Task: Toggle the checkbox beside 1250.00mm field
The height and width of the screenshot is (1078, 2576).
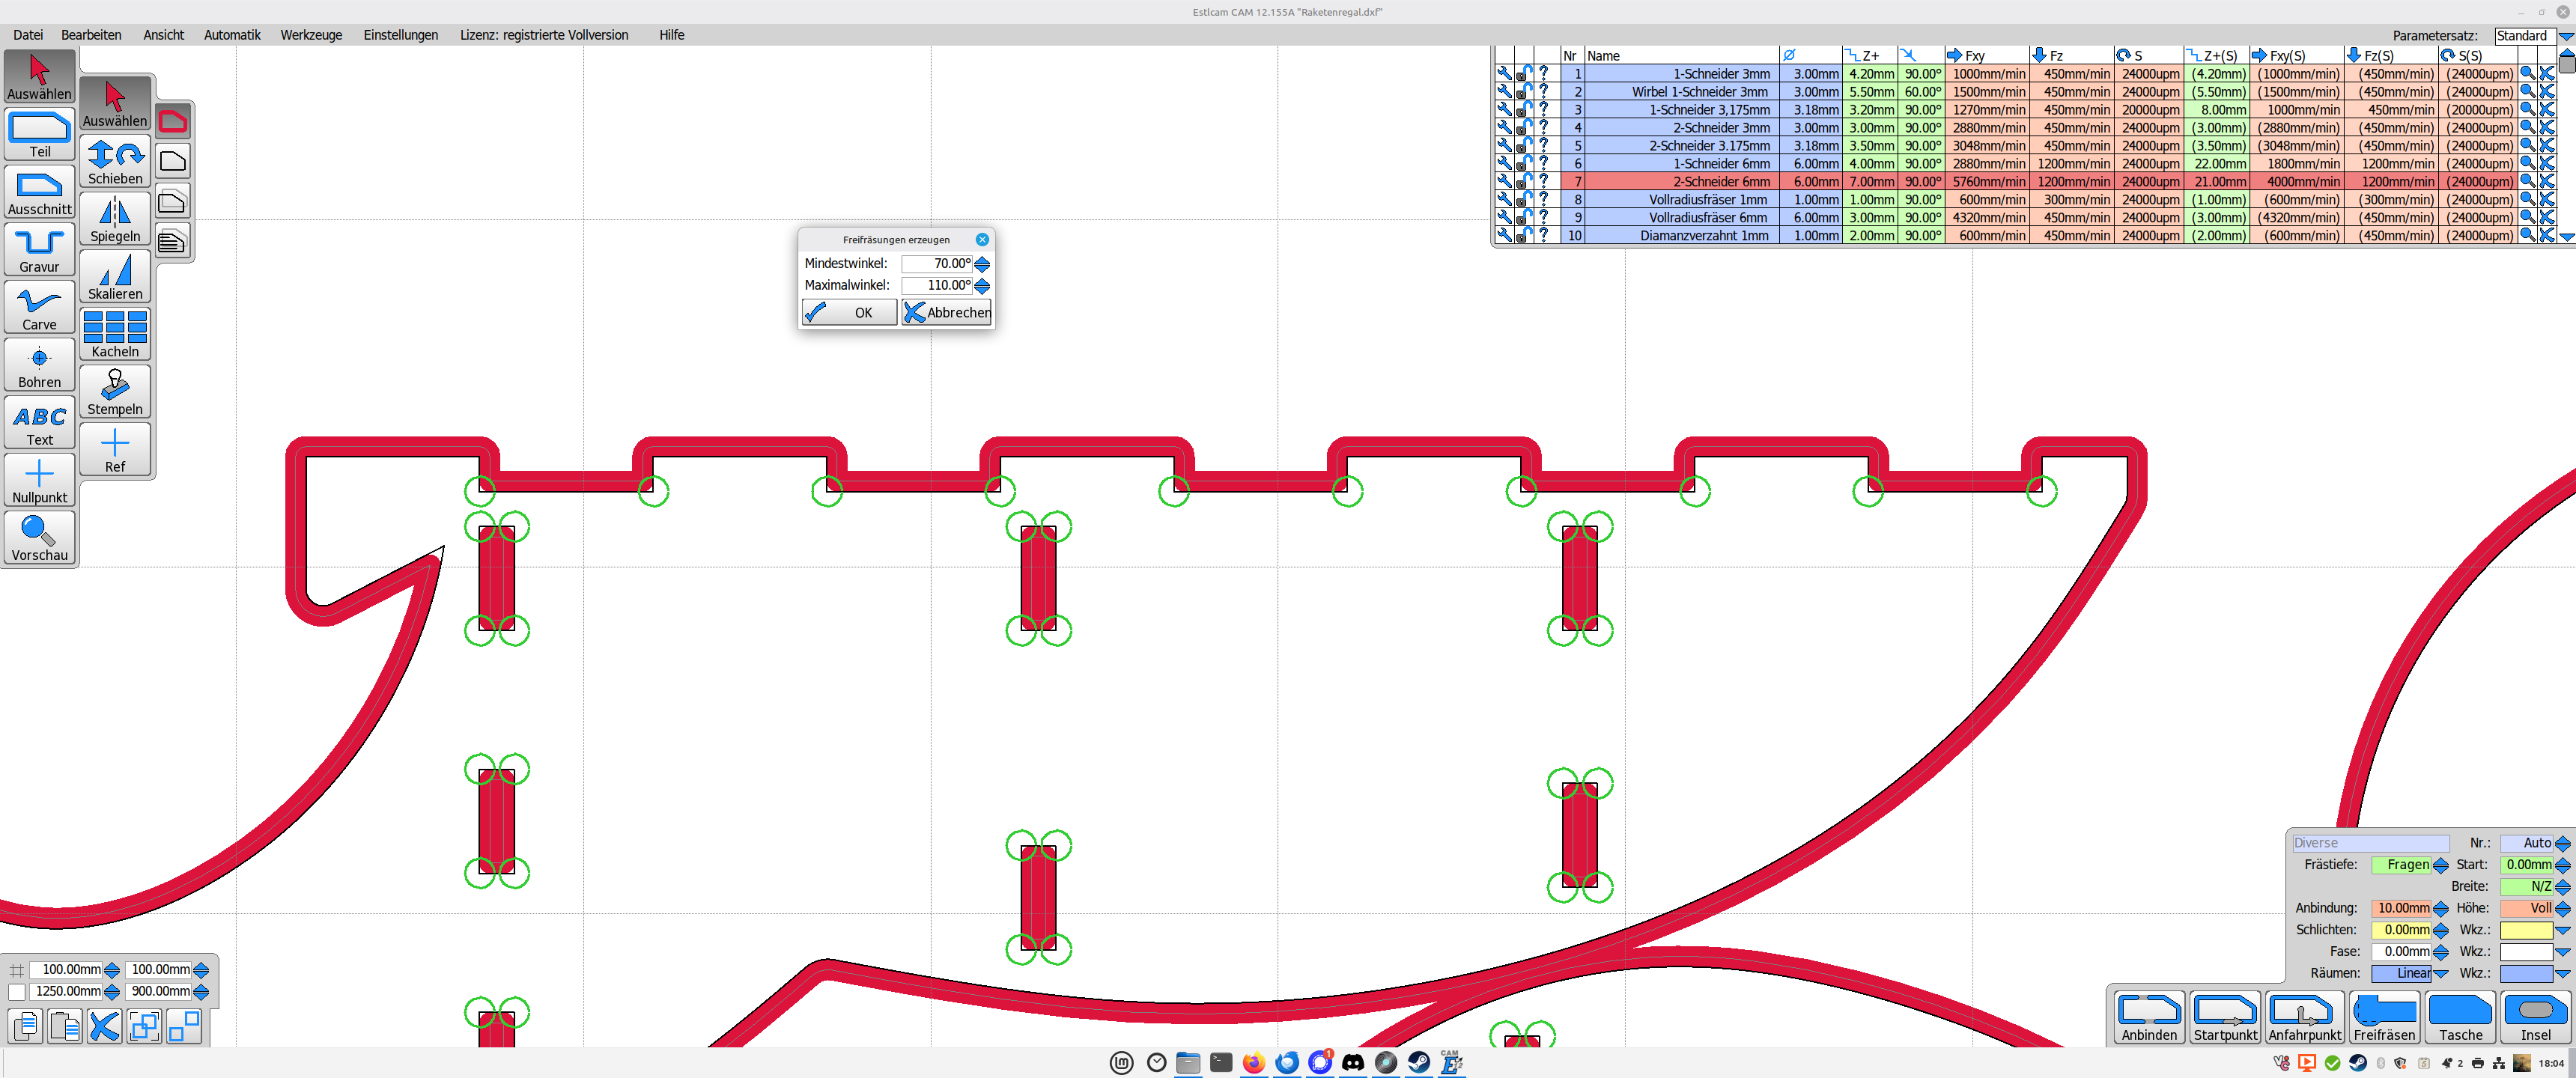Action: click(x=17, y=991)
